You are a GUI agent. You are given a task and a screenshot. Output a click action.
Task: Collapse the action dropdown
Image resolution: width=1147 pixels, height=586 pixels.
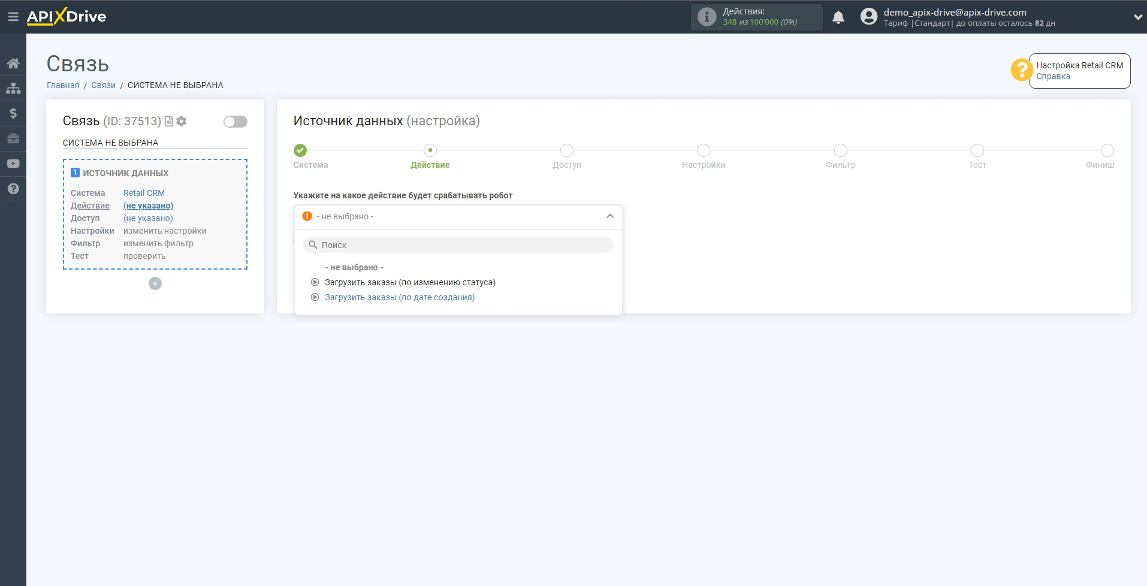(610, 216)
